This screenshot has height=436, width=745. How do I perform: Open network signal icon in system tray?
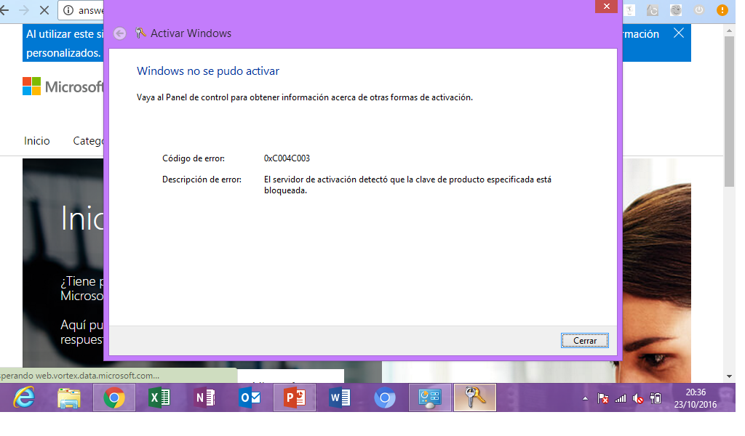[x=621, y=398]
